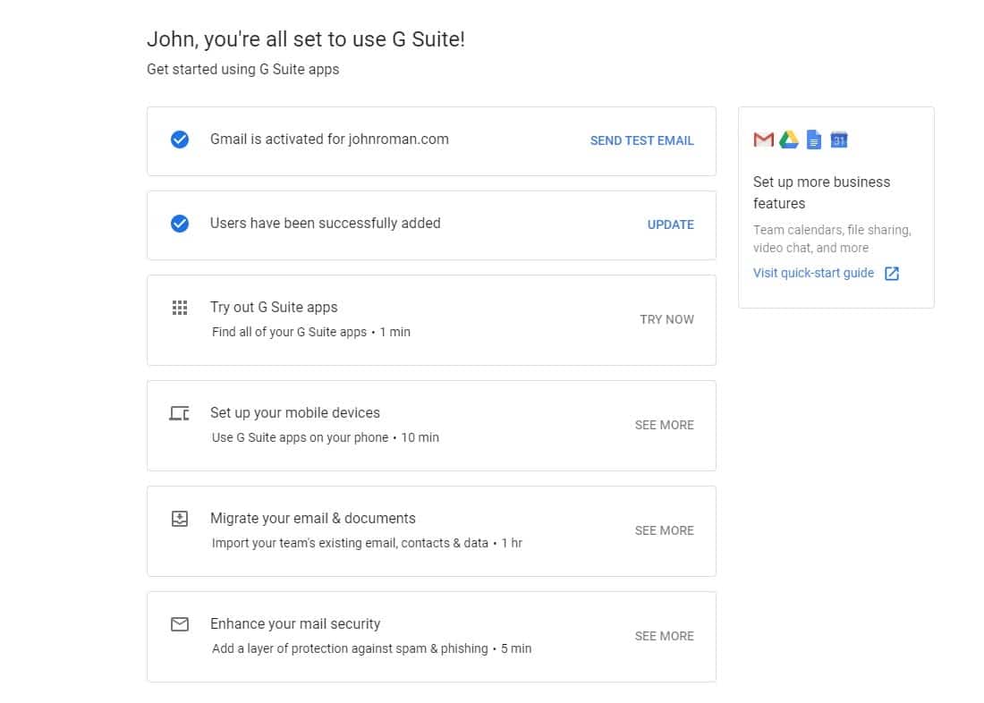Click the envelope icon beside Enhance your mail security
The width and height of the screenshot is (984, 703).
coord(179,624)
